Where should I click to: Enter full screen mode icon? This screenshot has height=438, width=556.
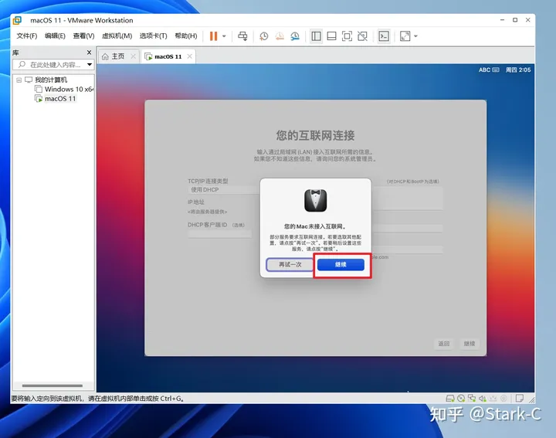click(x=347, y=36)
